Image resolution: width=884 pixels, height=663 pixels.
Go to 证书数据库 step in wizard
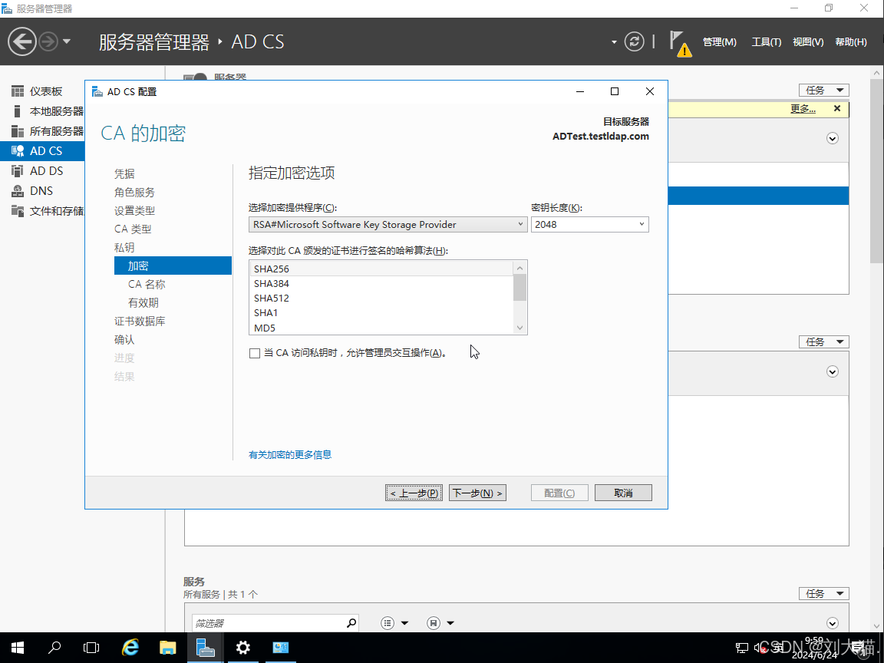pyautogui.click(x=139, y=322)
